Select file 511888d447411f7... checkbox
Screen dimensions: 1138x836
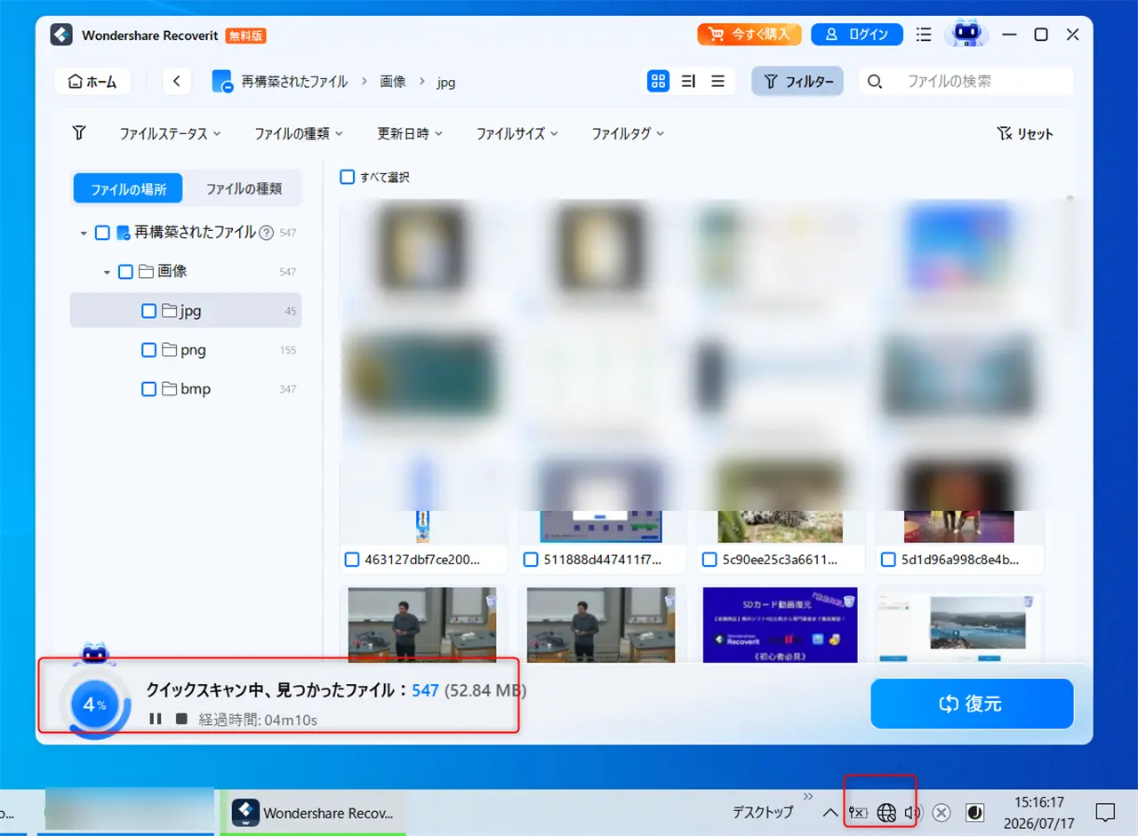coord(531,560)
